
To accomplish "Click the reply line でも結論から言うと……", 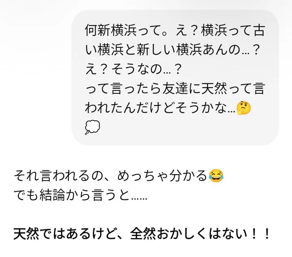I will point(80,195).
